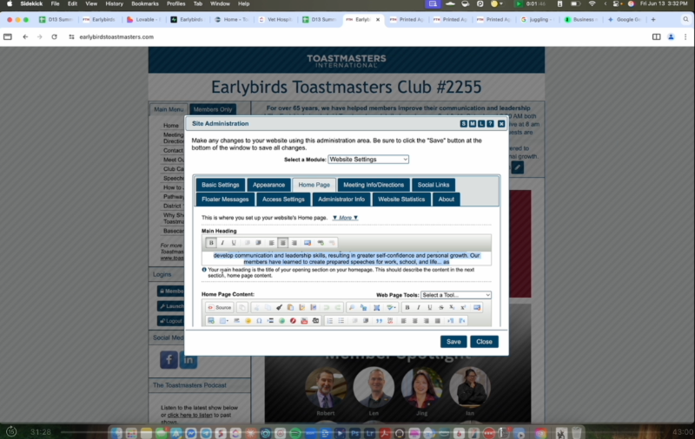Open the History menu in menu bar

pos(114,3)
